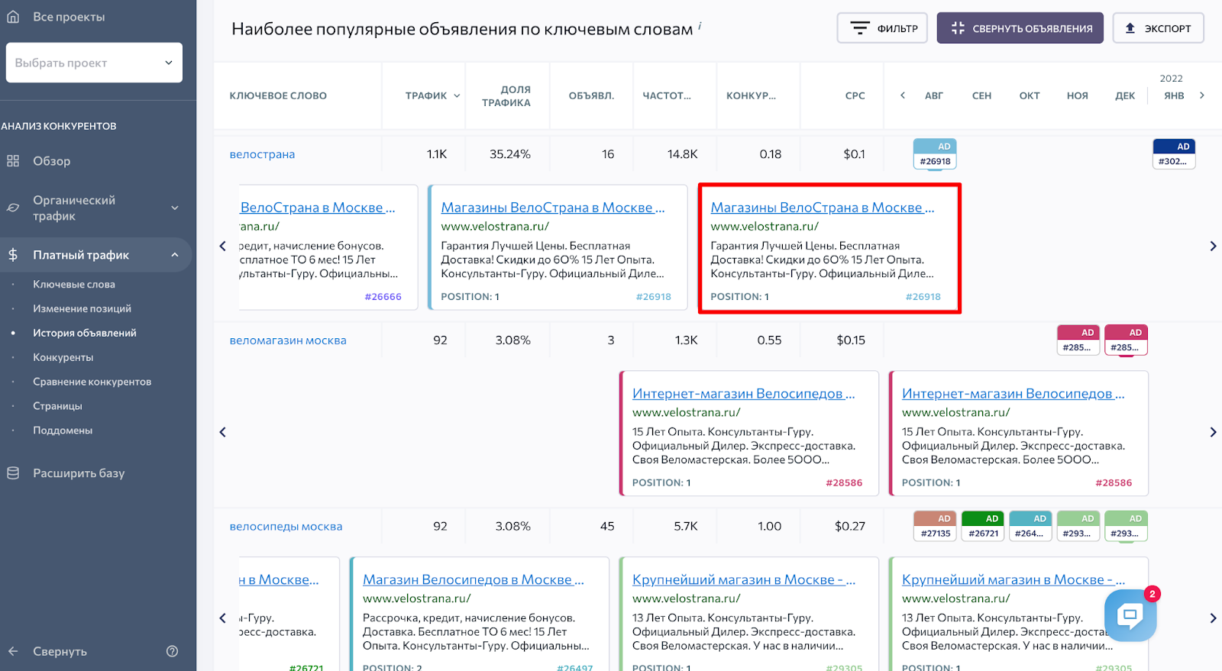Screen dimensions: 1222x671
Task: Click the Органический трафик eye icon
Action: click(13, 208)
